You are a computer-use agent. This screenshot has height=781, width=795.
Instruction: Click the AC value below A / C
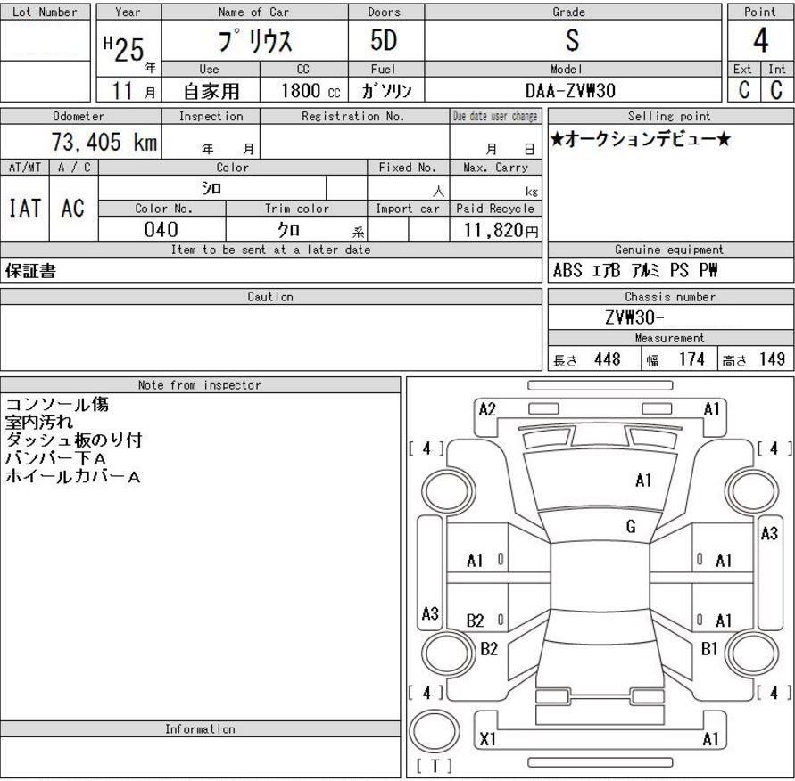coord(73,208)
